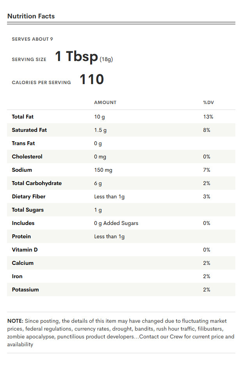Viewport: 251px width, 365px height.
Task: Select the Vitamin D row label
Action: point(25,250)
